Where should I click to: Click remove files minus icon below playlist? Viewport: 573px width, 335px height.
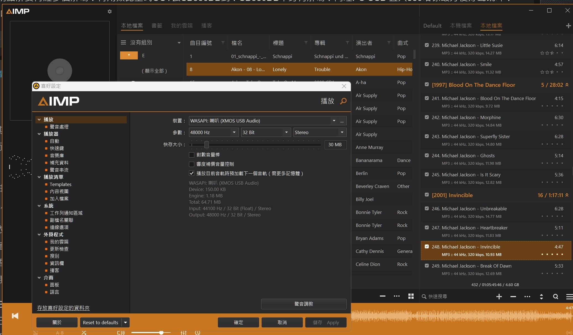[513, 297]
